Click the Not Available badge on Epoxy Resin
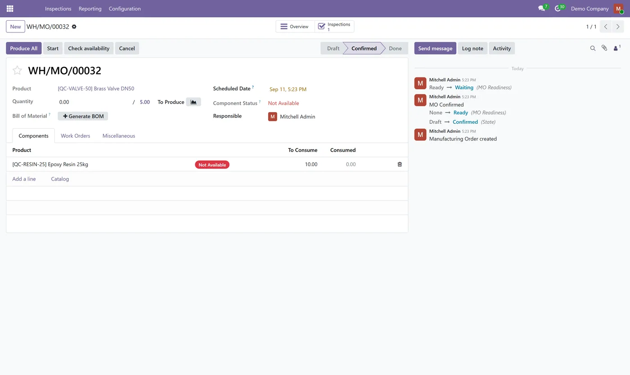 [212, 165]
